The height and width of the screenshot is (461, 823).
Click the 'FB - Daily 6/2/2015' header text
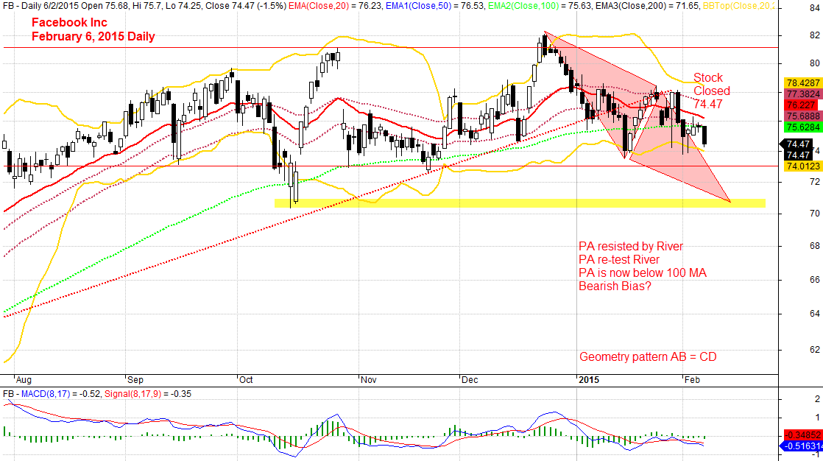pos(41,6)
